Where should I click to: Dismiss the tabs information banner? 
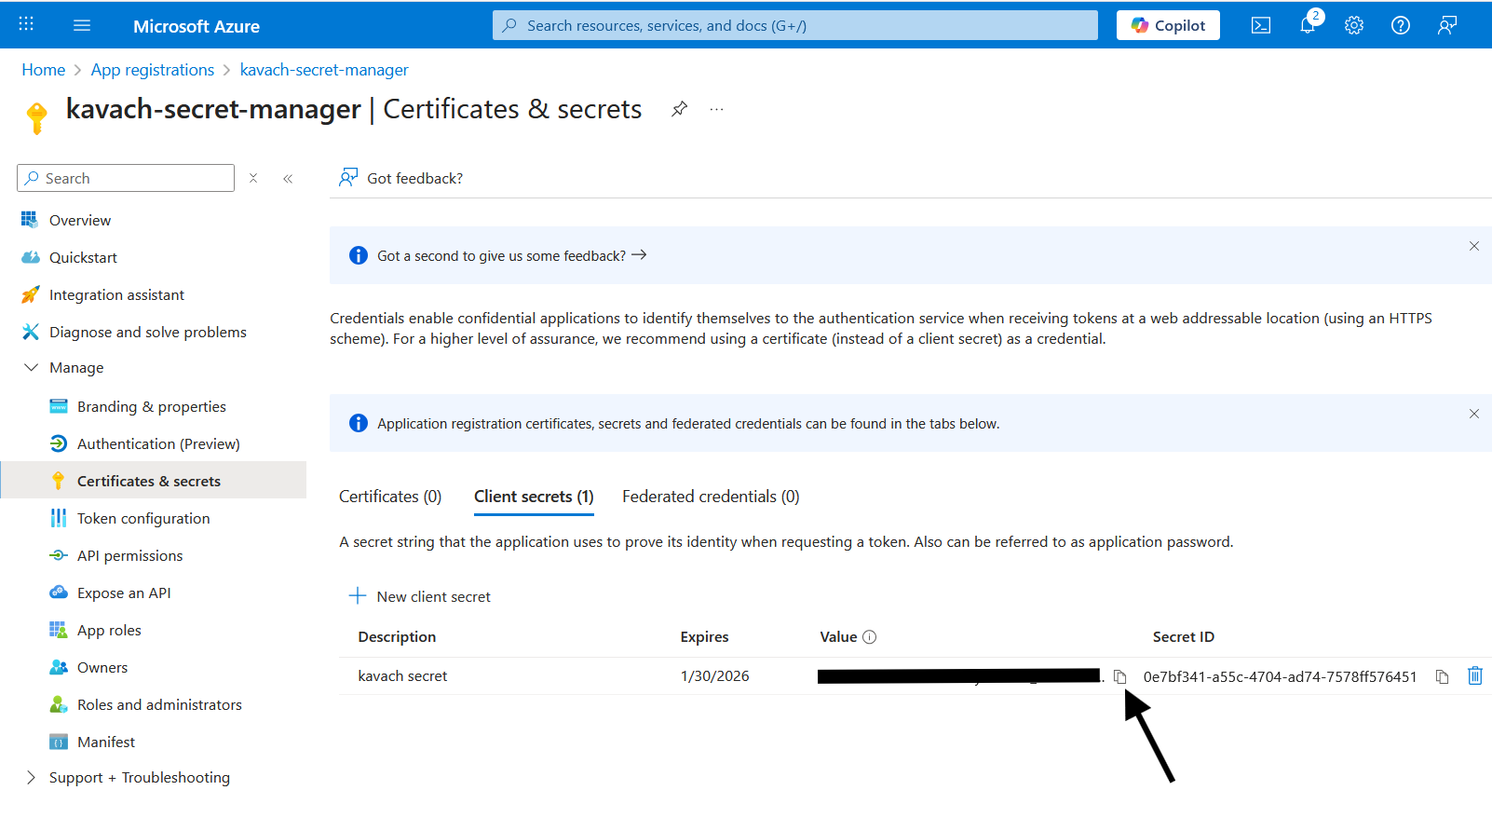coord(1474,414)
